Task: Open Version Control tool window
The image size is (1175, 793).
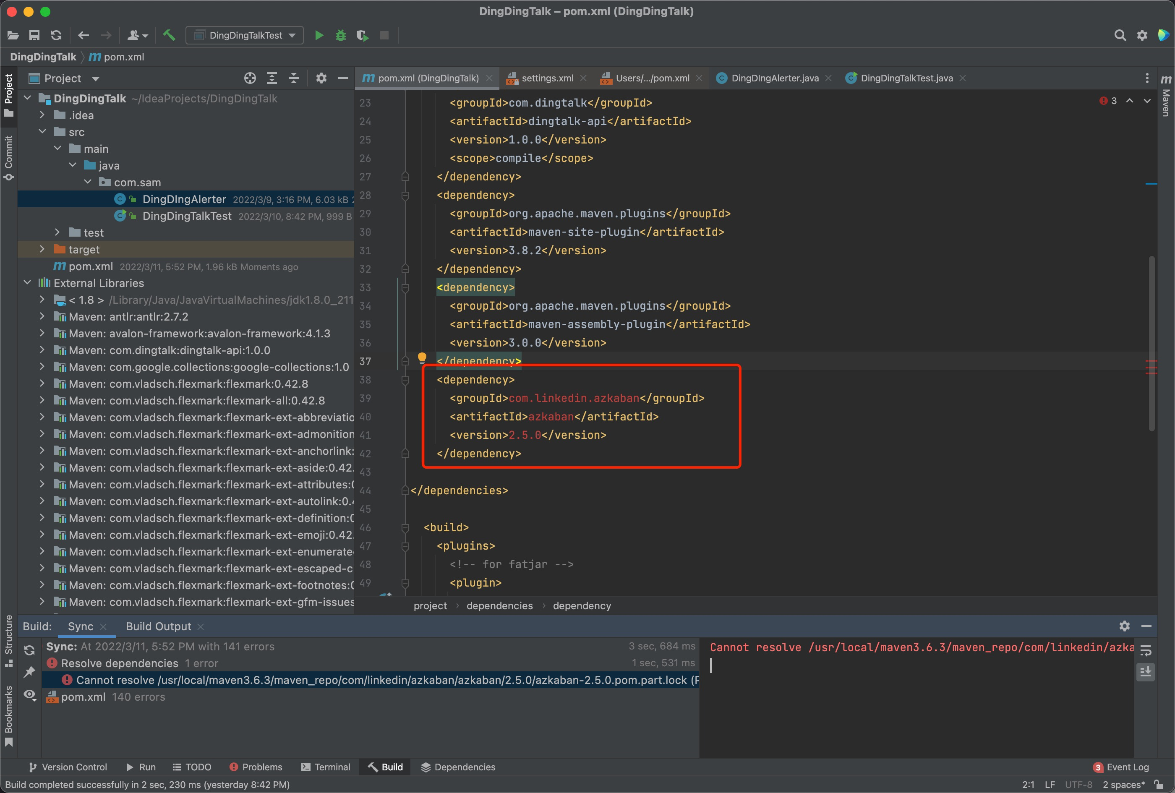Action: (x=68, y=767)
